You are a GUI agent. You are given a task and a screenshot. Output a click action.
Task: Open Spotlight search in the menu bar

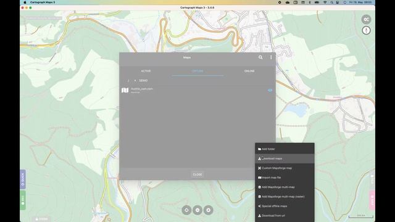point(332,2)
